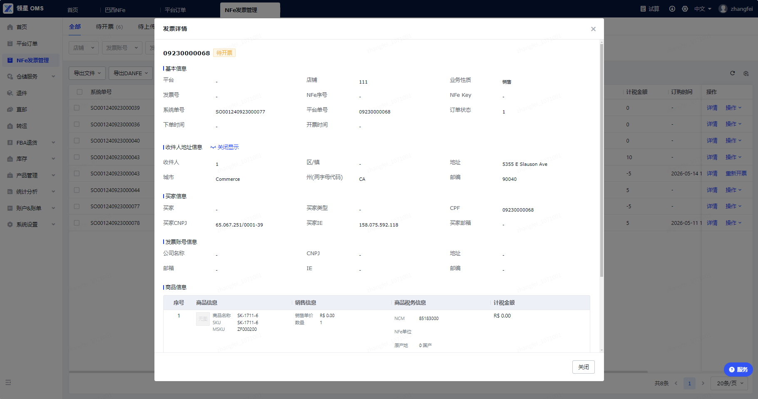Open 转运 sidebar icon

pyautogui.click(x=10, y=126)
